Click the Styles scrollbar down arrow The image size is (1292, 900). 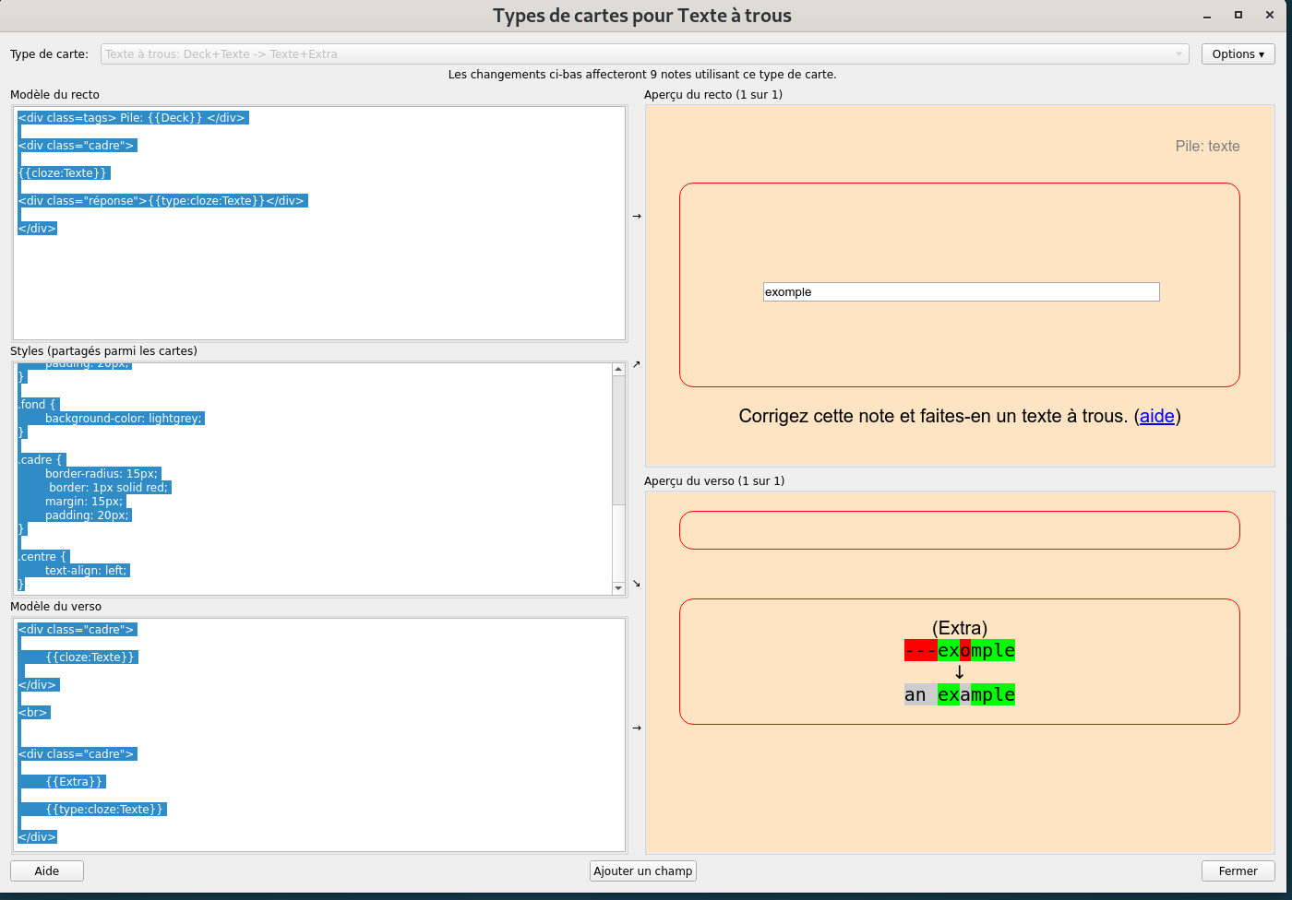618,588
